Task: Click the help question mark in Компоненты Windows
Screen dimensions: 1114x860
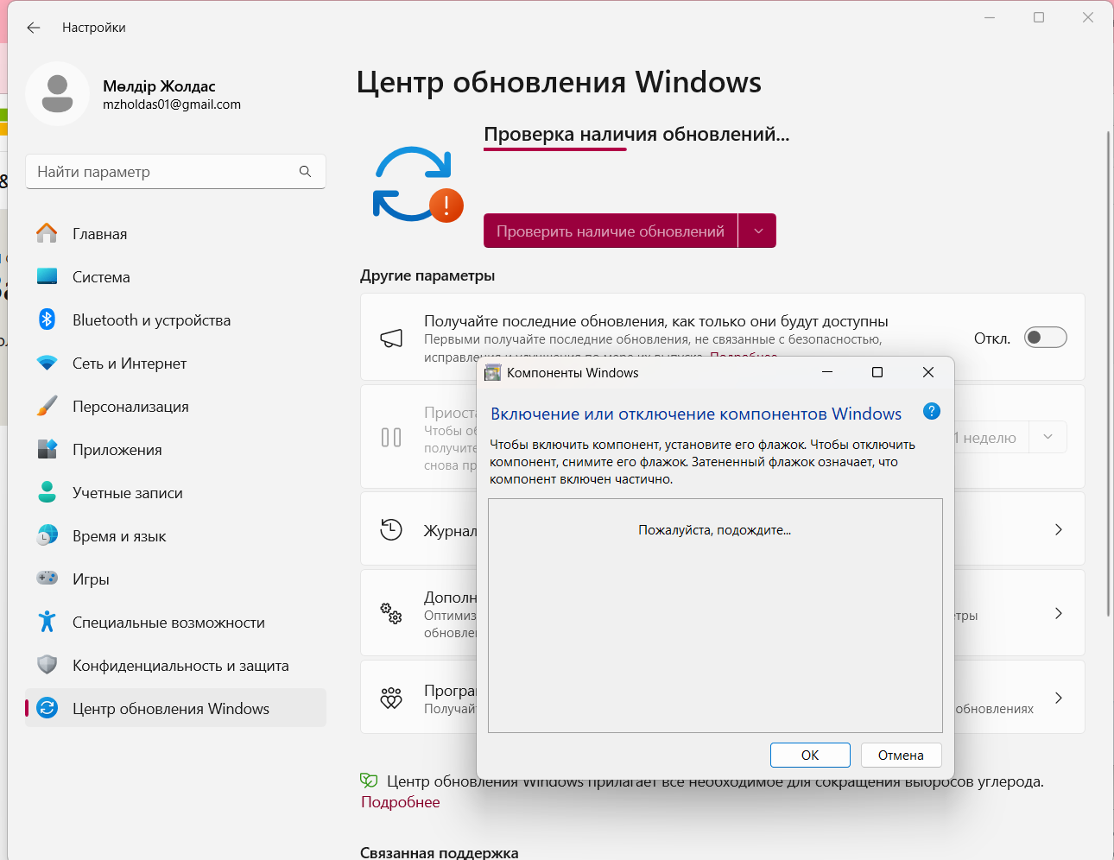Action: click(932, 411)
